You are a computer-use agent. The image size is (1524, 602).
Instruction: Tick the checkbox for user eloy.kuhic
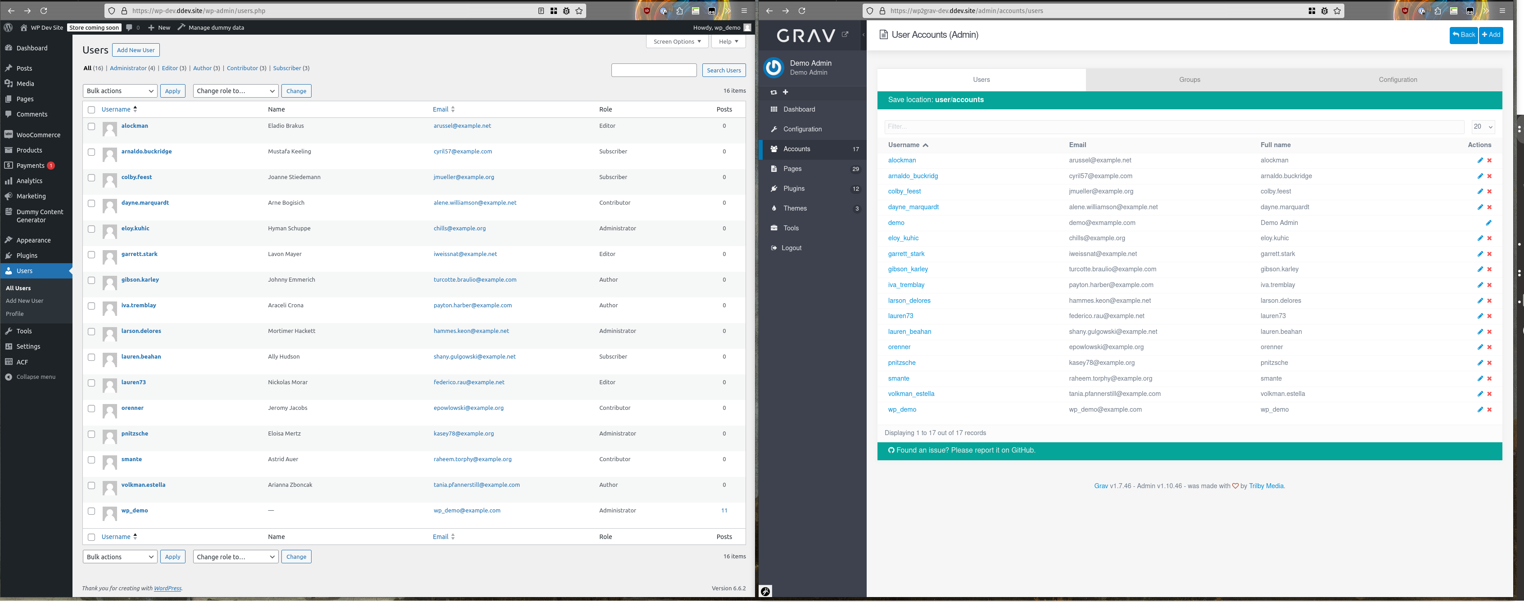(91, 229)
